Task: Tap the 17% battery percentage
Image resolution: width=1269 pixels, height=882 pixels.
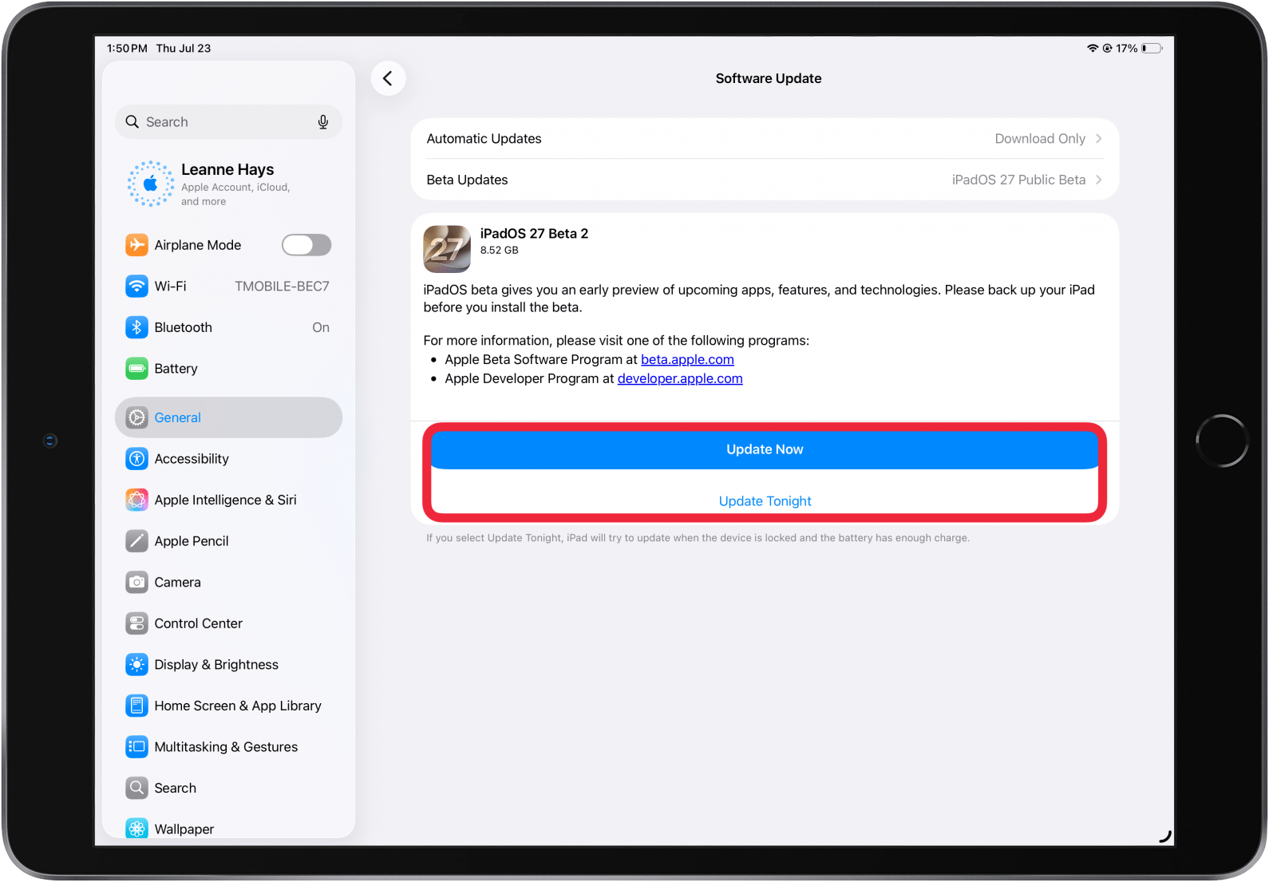Action: coord(1126,48)
